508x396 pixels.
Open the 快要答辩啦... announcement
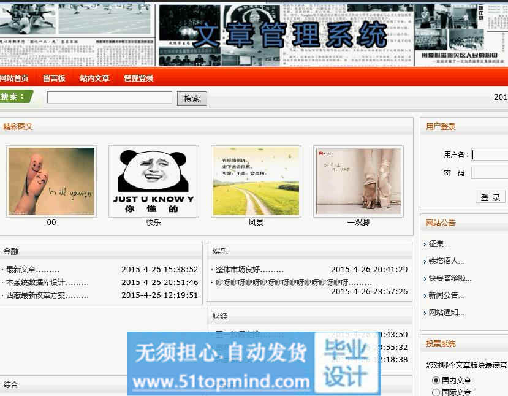(450, 278)
